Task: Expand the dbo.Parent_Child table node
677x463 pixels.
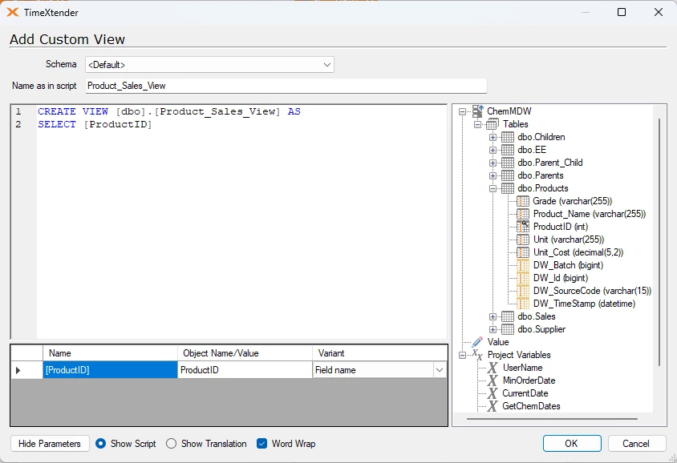Action: [x=493, y=163]
